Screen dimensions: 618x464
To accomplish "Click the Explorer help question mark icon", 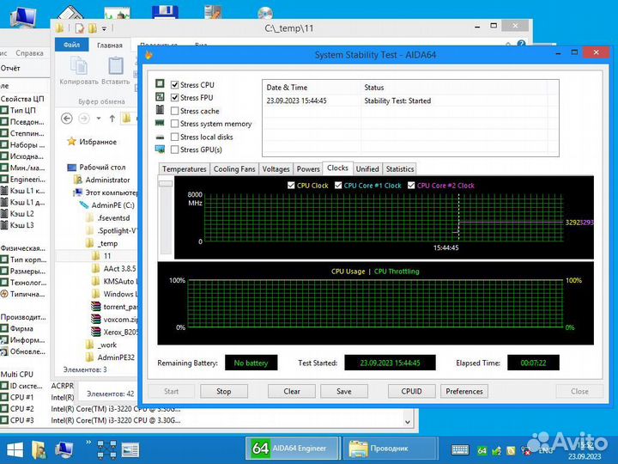I will click(521, 44).
